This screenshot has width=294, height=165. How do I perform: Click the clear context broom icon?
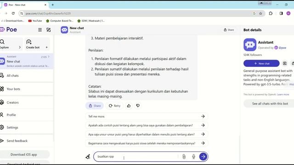[x=88, y=157]
